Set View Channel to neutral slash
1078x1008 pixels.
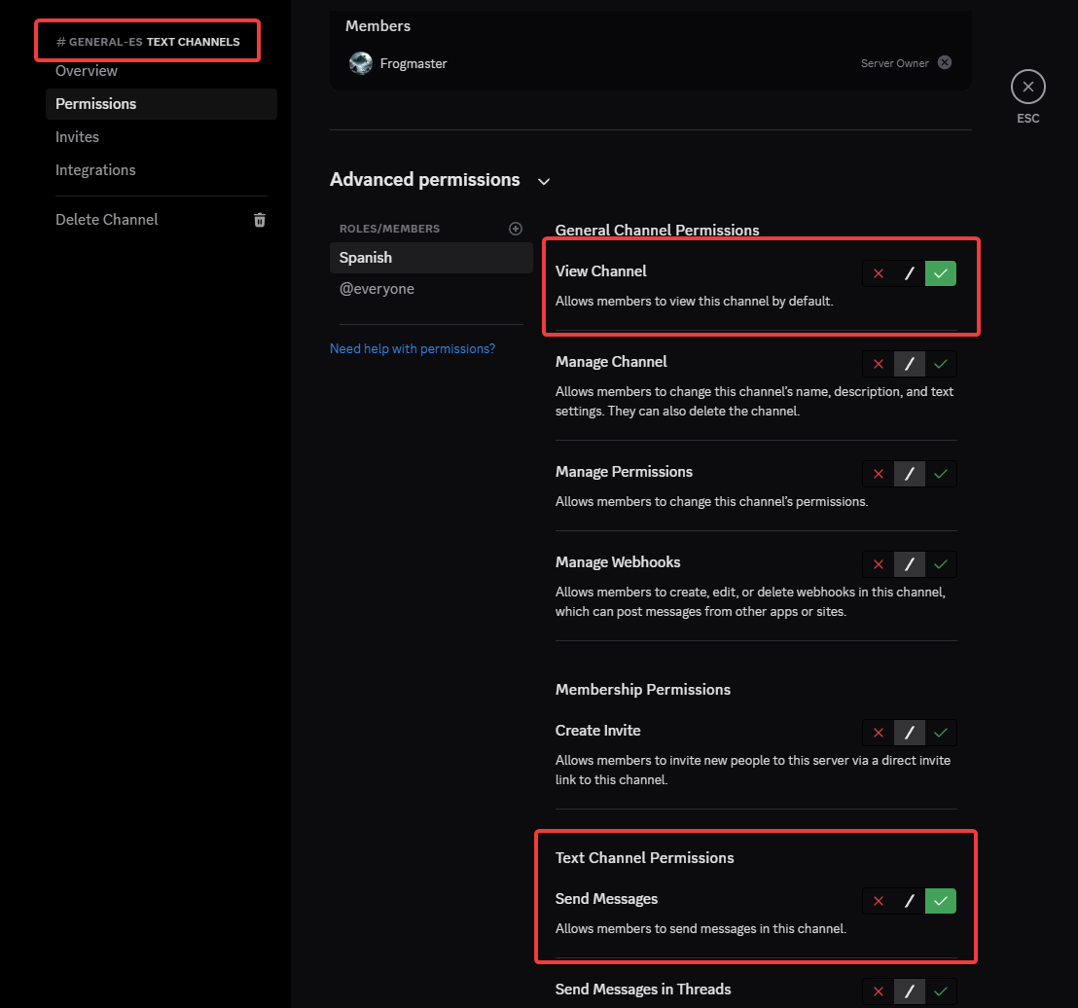(x=910, y=273)
